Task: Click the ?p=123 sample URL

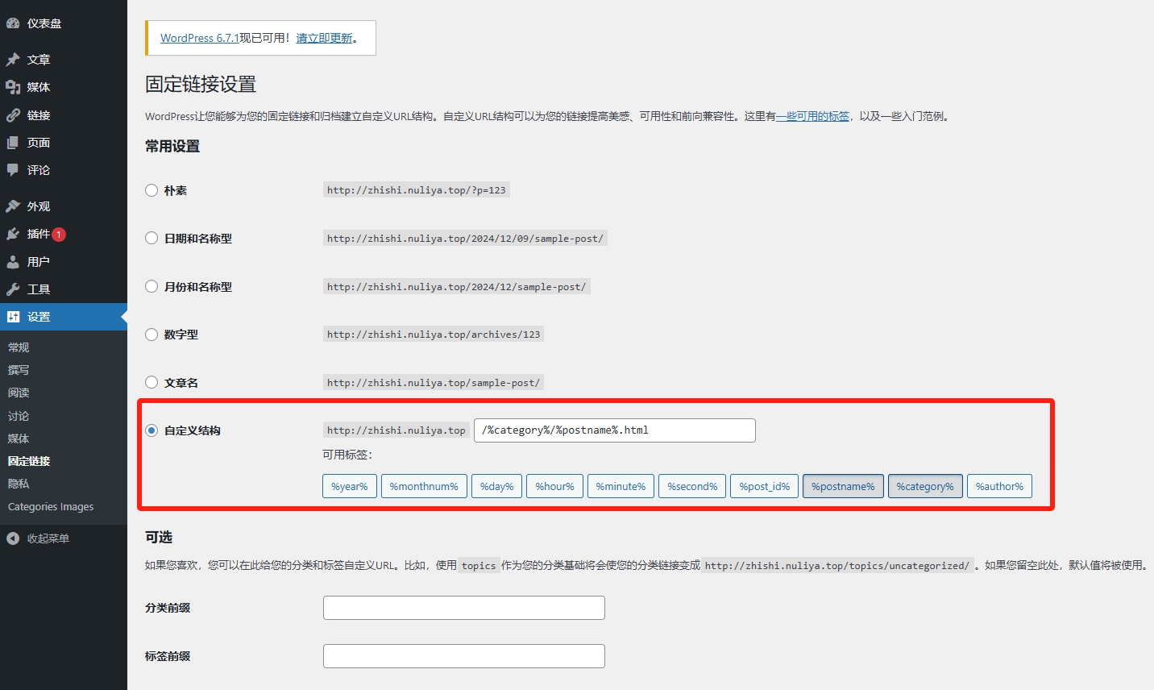Action: (x=417, y=190)
